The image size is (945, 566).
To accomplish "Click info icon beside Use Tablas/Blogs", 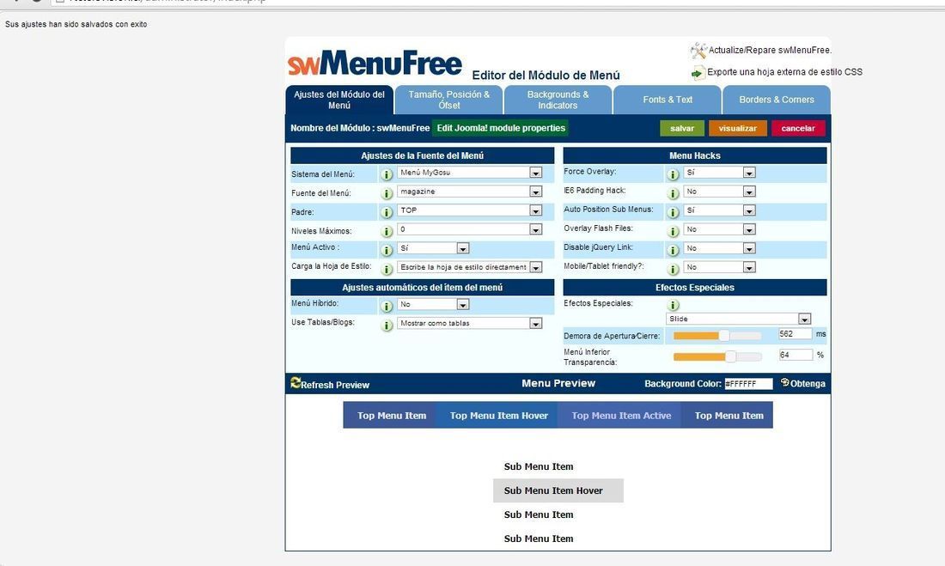I will click(x=387, y=326).
